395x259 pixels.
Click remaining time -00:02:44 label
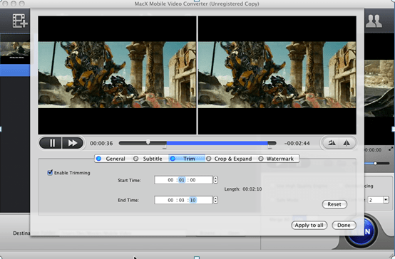pos(297,143)
